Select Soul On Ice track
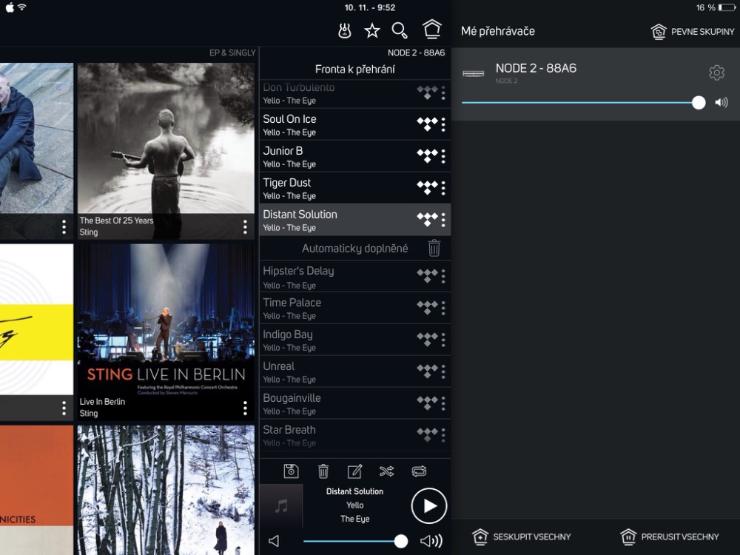This screenshot has width=740, height=555. click(x=355, y=124)
